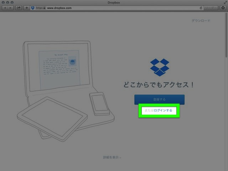The height and width of the screenshot is (171, 228).
Task: Open the downloads icon in toolbar
Action: [223, 8]
